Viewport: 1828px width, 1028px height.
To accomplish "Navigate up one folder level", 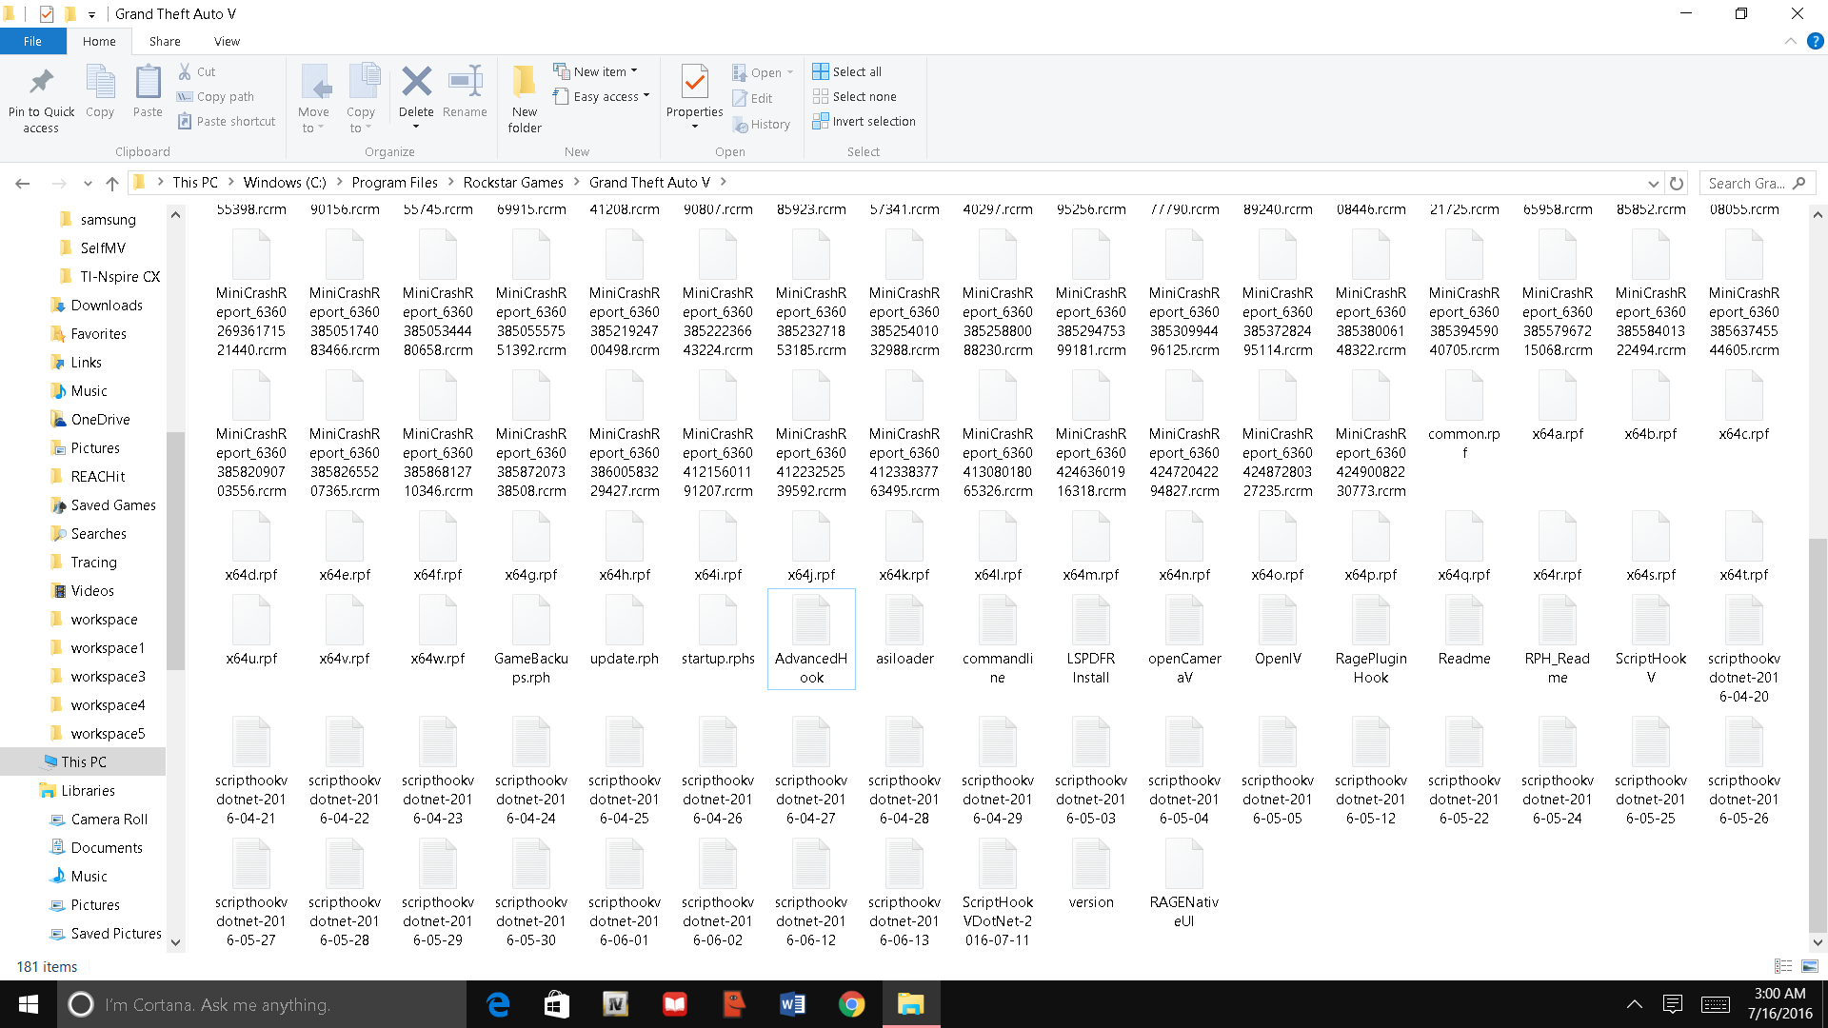I will [x=112, y=183].
